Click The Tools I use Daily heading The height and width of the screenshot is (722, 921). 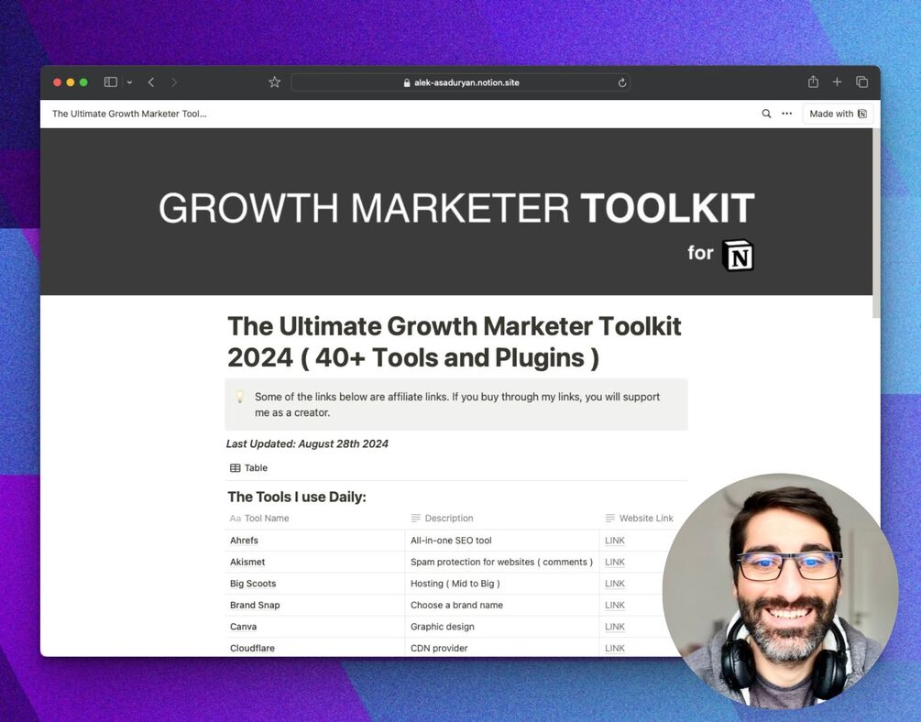point(297,497)
